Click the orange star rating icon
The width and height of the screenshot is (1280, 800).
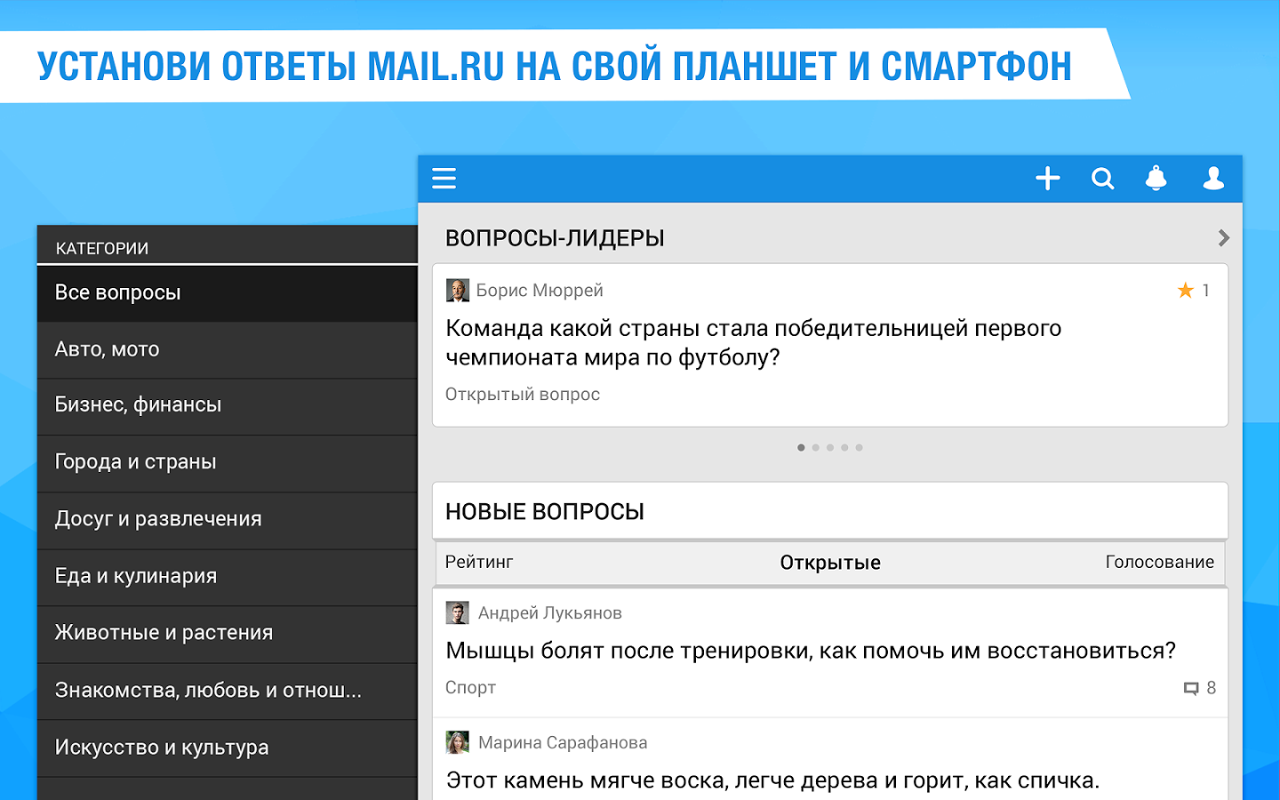(1185, 291)
